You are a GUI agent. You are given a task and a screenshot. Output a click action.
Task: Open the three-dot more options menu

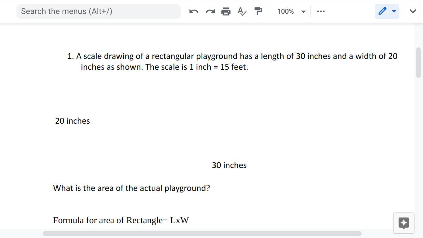[x=321, y=11]
